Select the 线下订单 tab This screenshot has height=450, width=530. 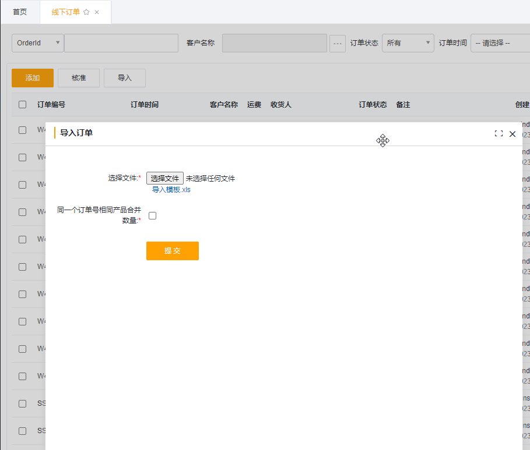point(65,12)
